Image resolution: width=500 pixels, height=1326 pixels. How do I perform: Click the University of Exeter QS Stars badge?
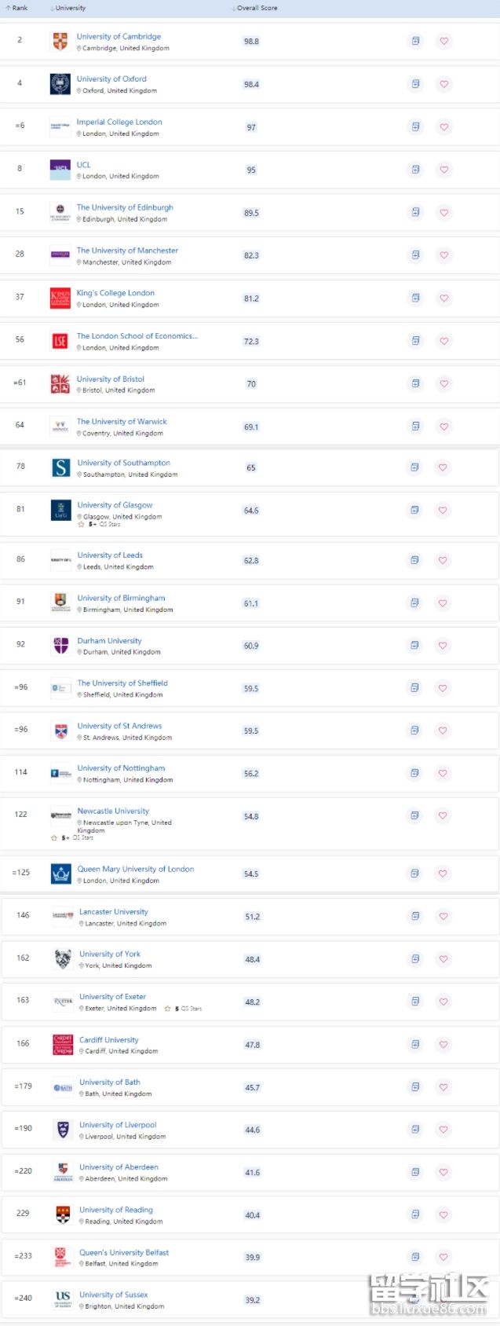point(183,1009)
